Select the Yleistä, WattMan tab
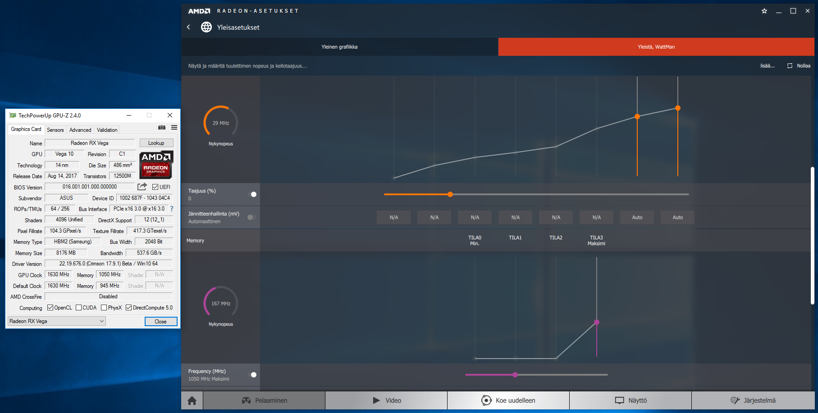This screenshot has height=413, width=818. 656,47
